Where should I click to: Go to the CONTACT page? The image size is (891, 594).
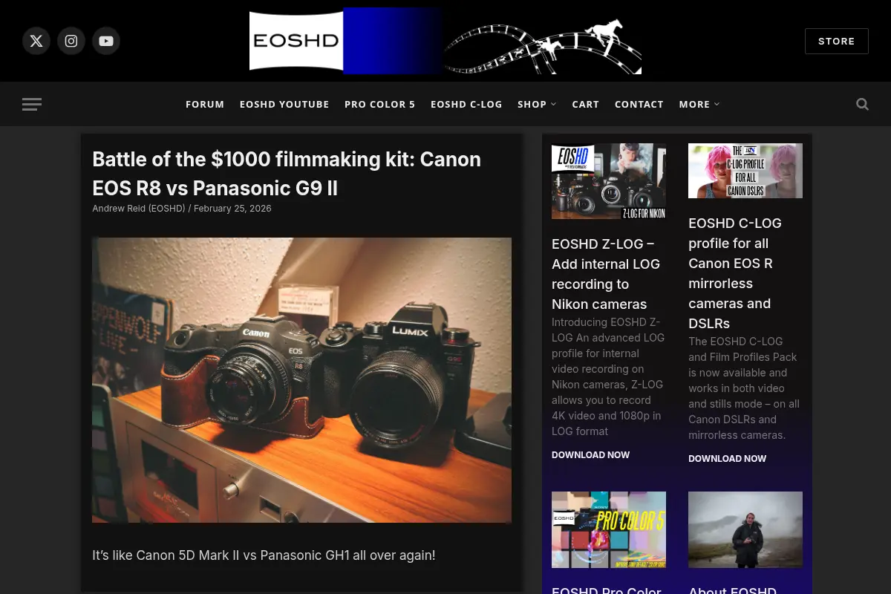pyautogui.click(x=639, y=104)
